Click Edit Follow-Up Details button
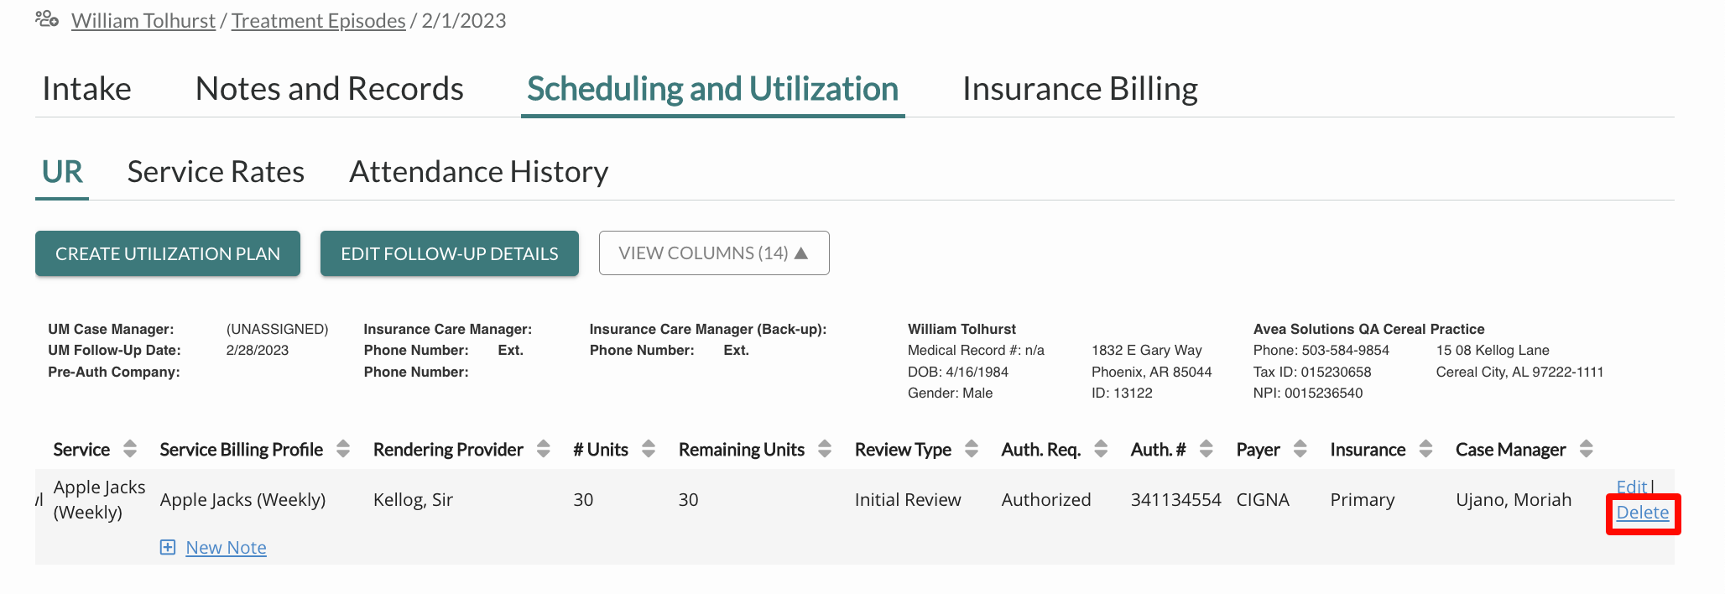The width and height of the screenshot is (1725, 594). coord(450,253)
